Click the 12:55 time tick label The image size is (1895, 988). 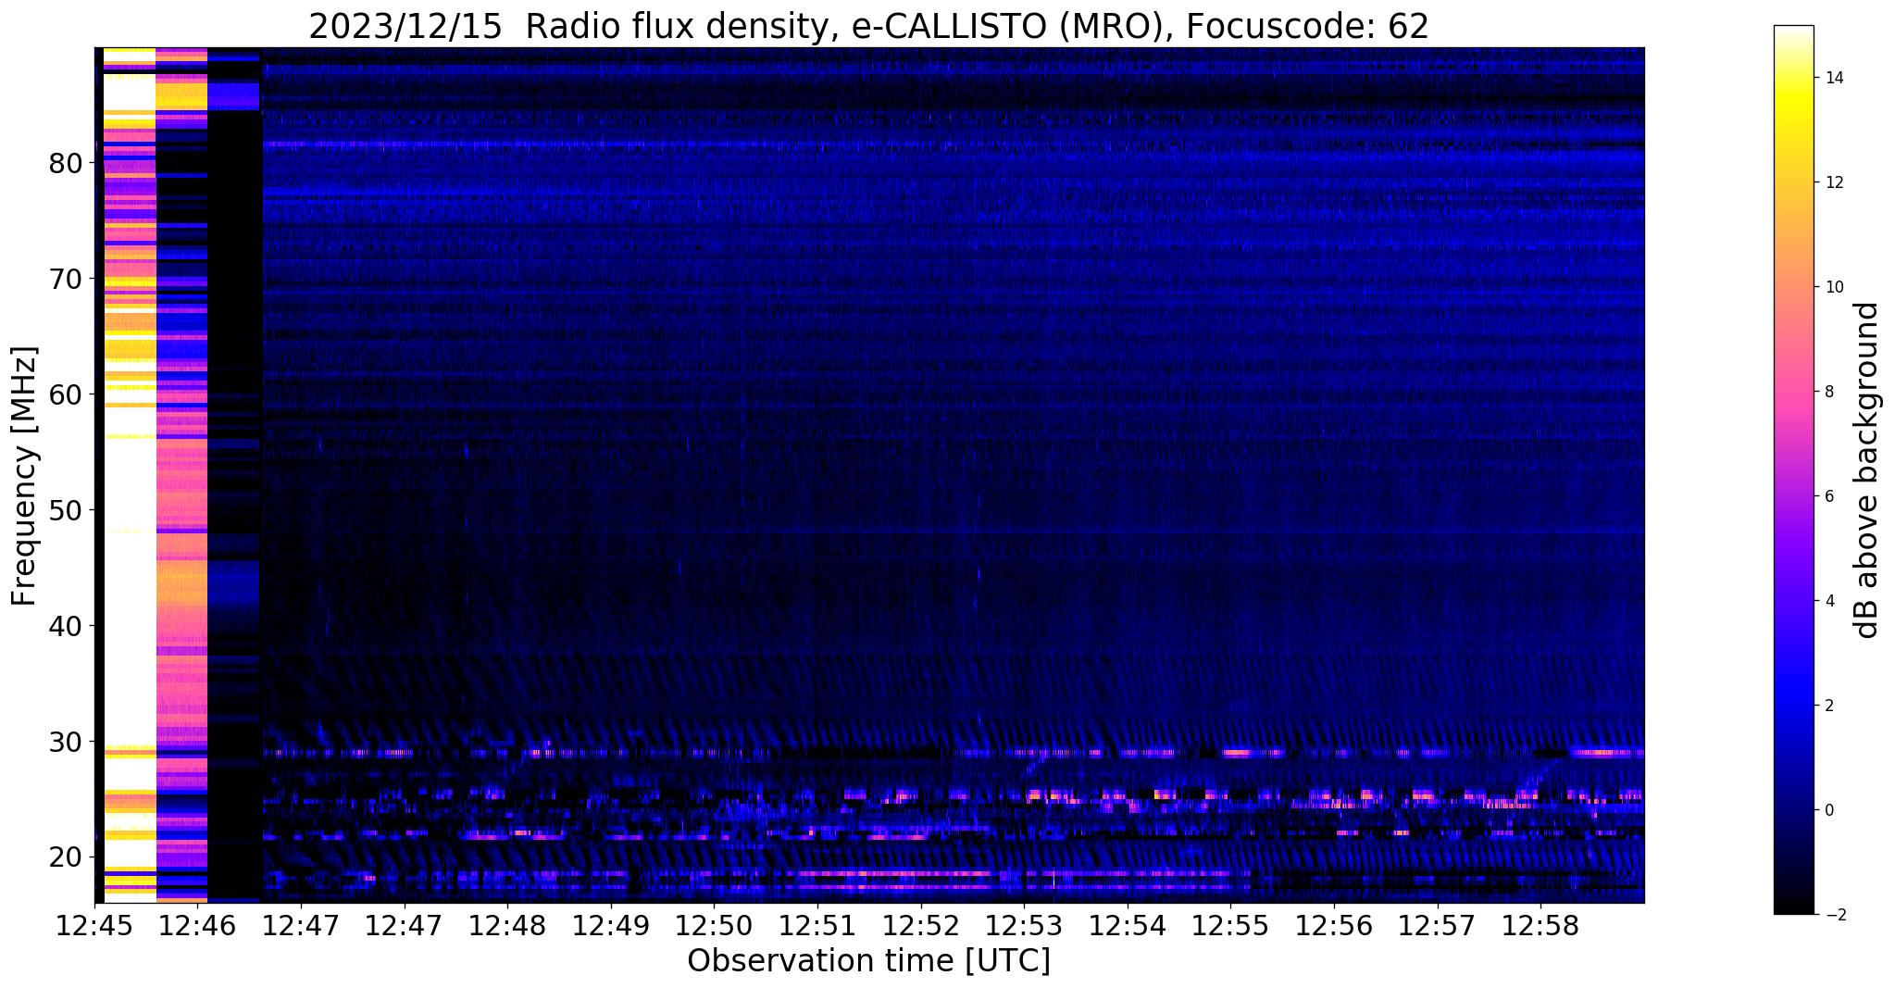click(x=1230, y=925)
